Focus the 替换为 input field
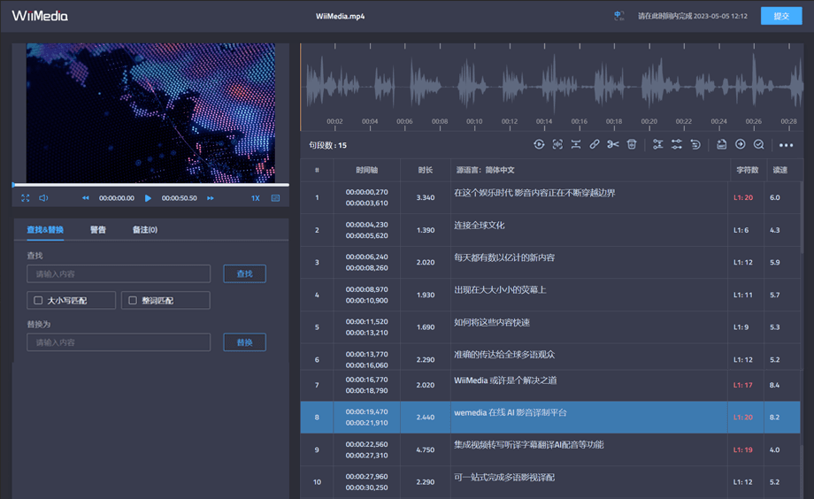 point(119,342)
